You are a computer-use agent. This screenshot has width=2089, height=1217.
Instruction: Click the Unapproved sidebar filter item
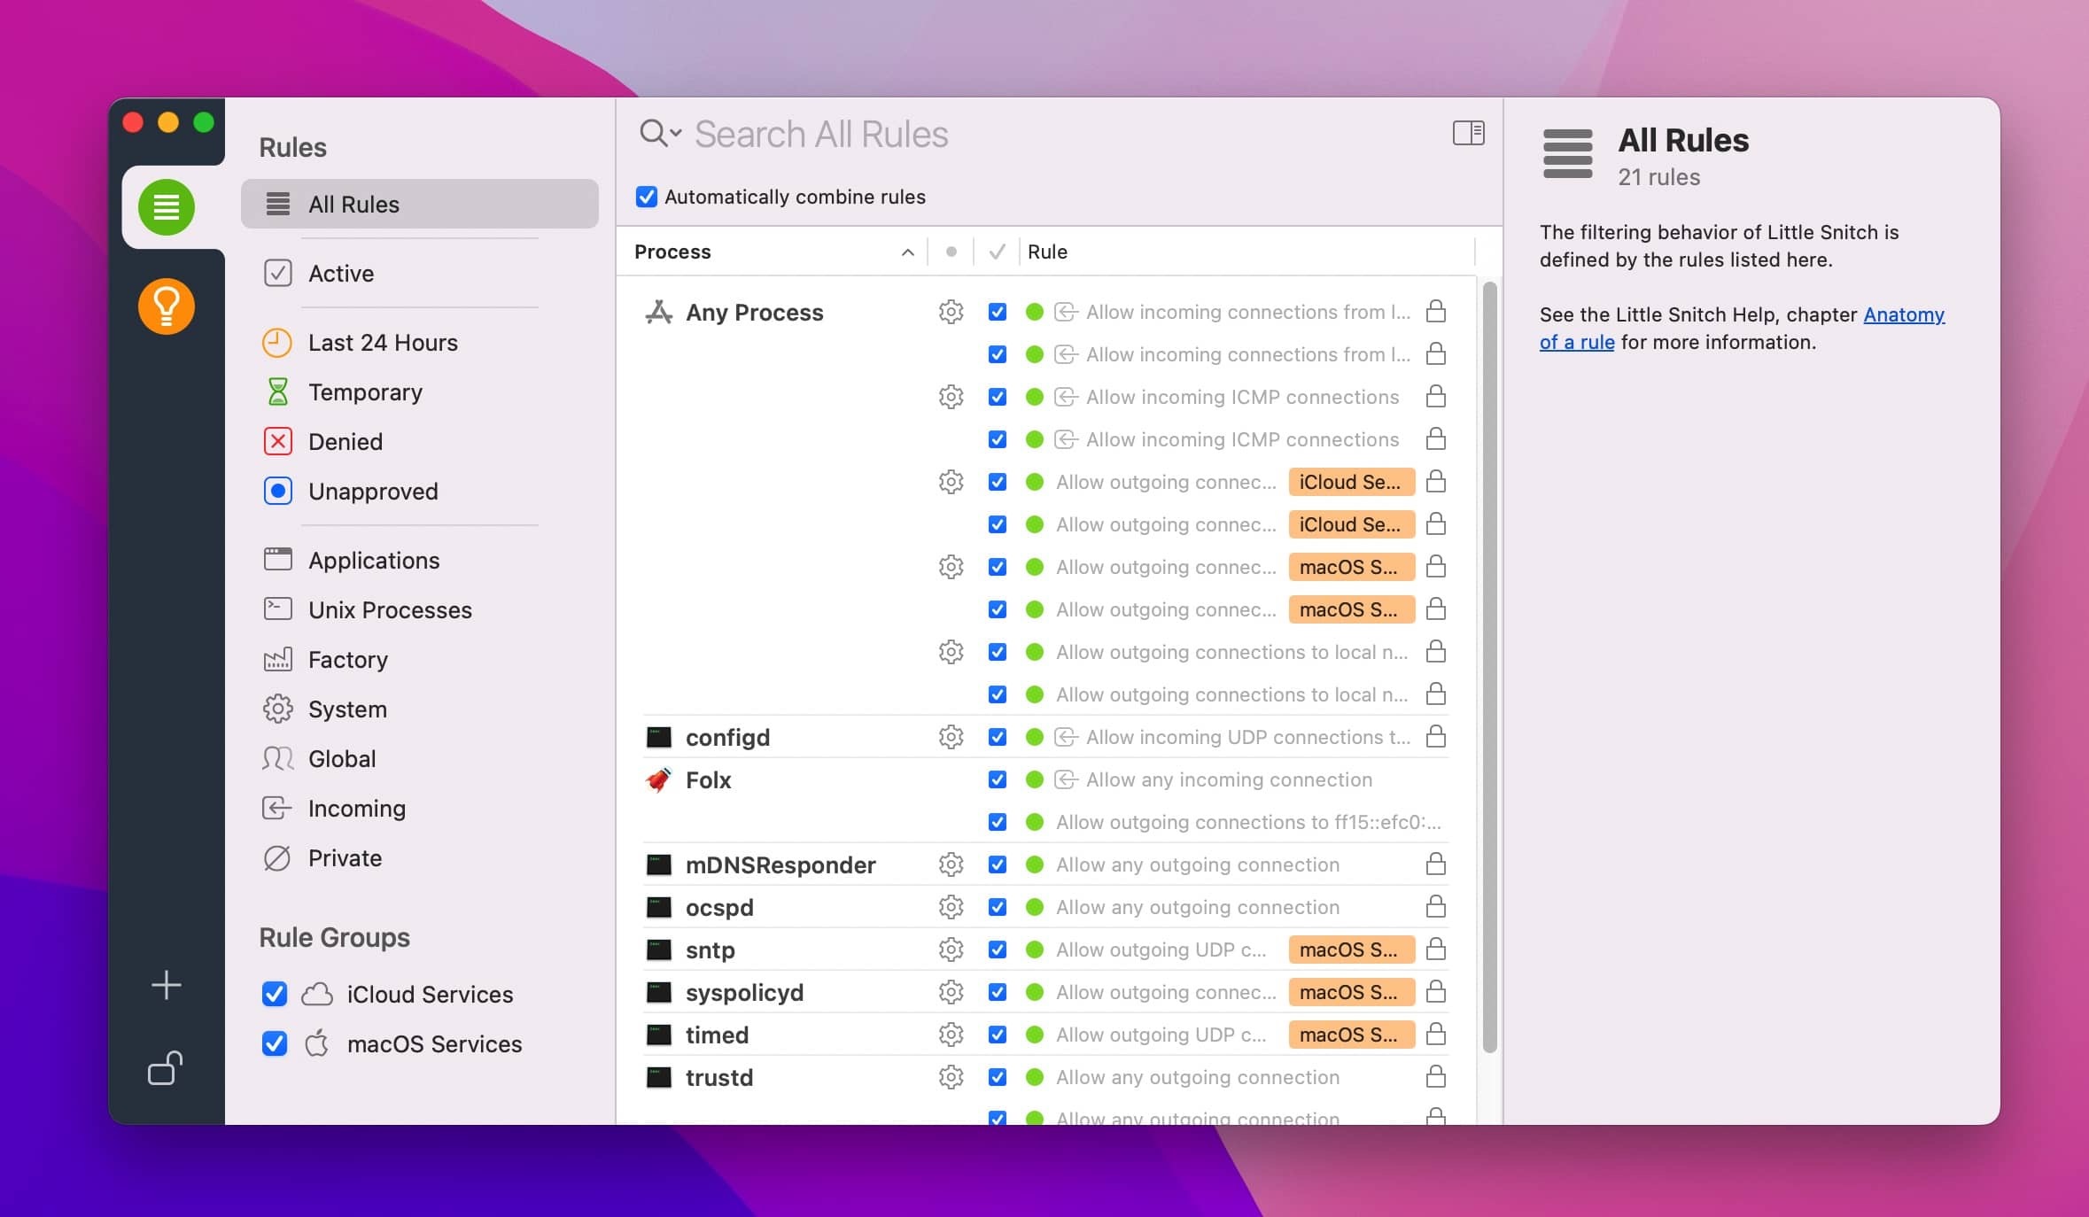[374, 490]
